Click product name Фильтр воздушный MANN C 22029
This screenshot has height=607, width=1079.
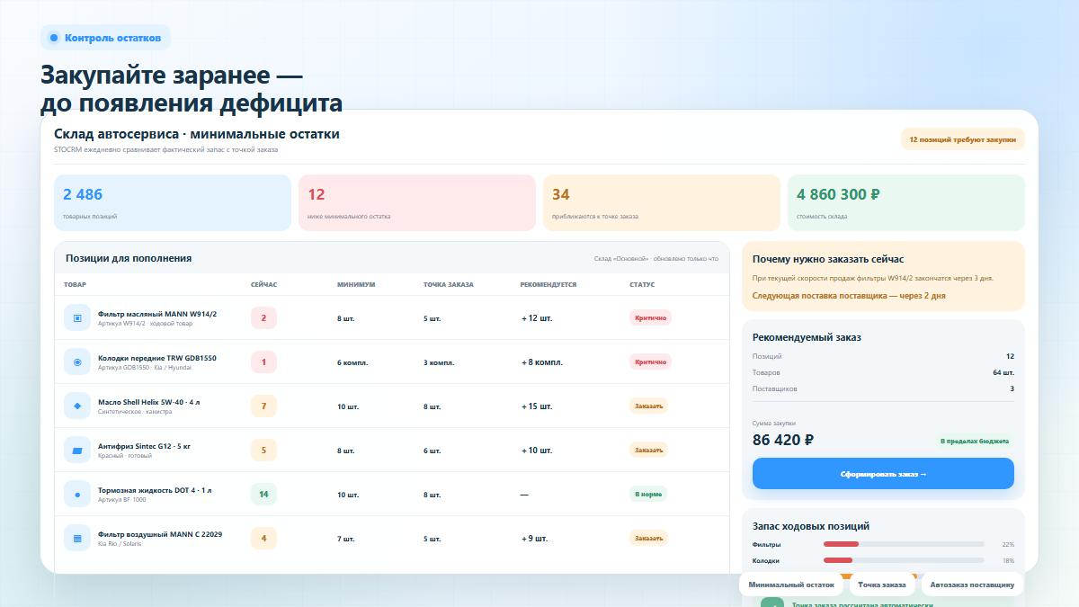pyautogui.click(x=160, y=534)
